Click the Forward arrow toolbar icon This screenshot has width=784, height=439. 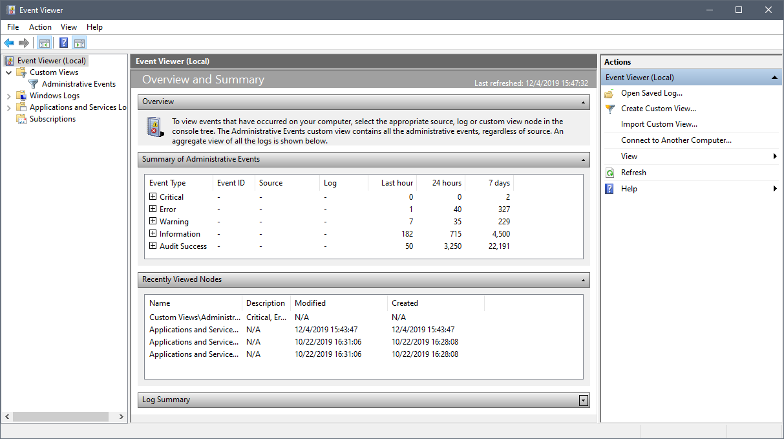(x=24, y=43)
